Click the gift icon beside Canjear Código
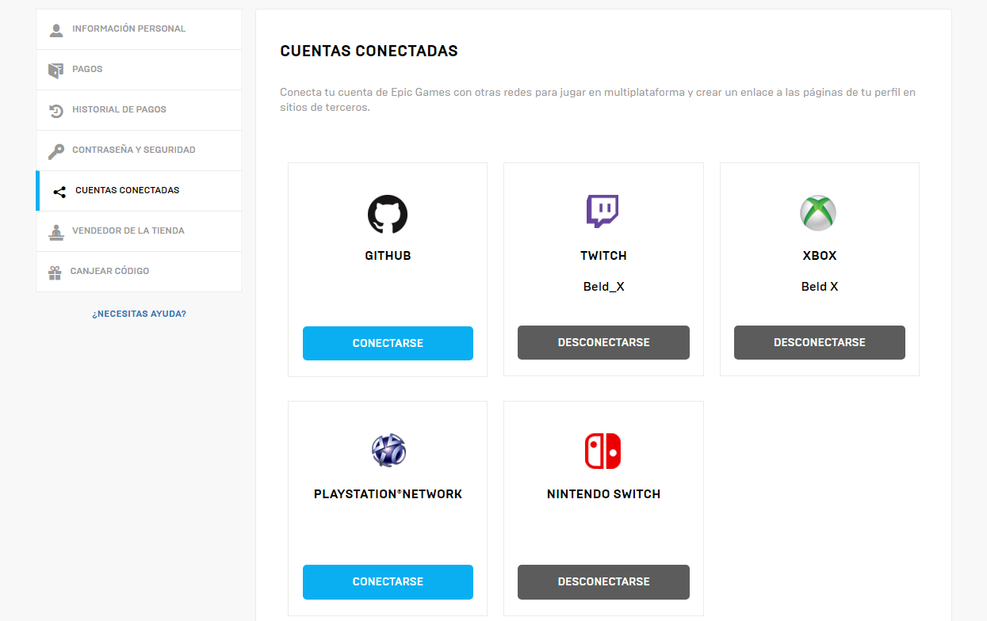 [x=55, y=272]
